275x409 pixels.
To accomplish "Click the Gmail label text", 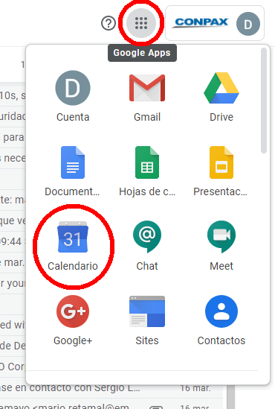I will [x=147, y=117].
